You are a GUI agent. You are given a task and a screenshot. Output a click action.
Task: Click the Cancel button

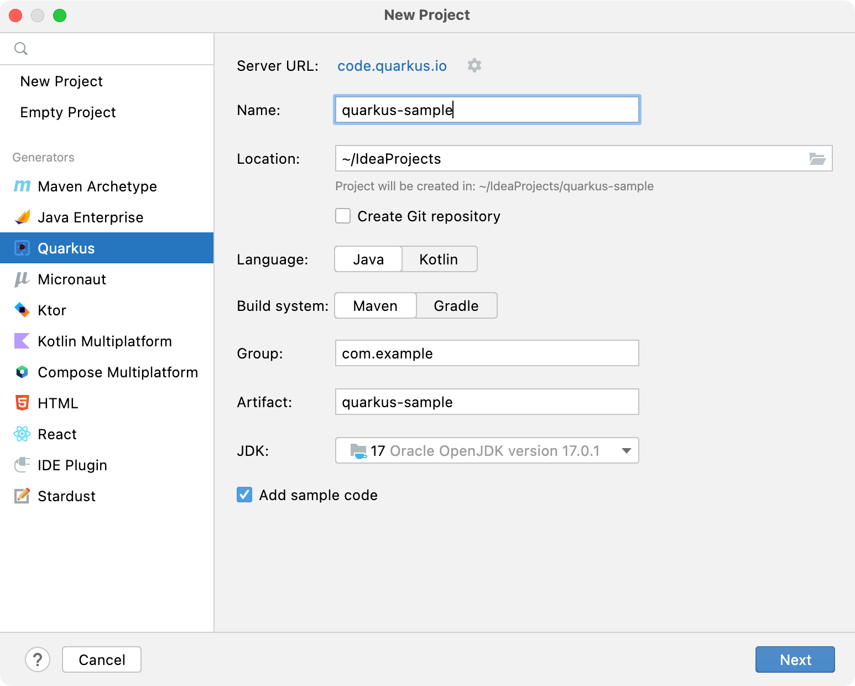[102, 659]
